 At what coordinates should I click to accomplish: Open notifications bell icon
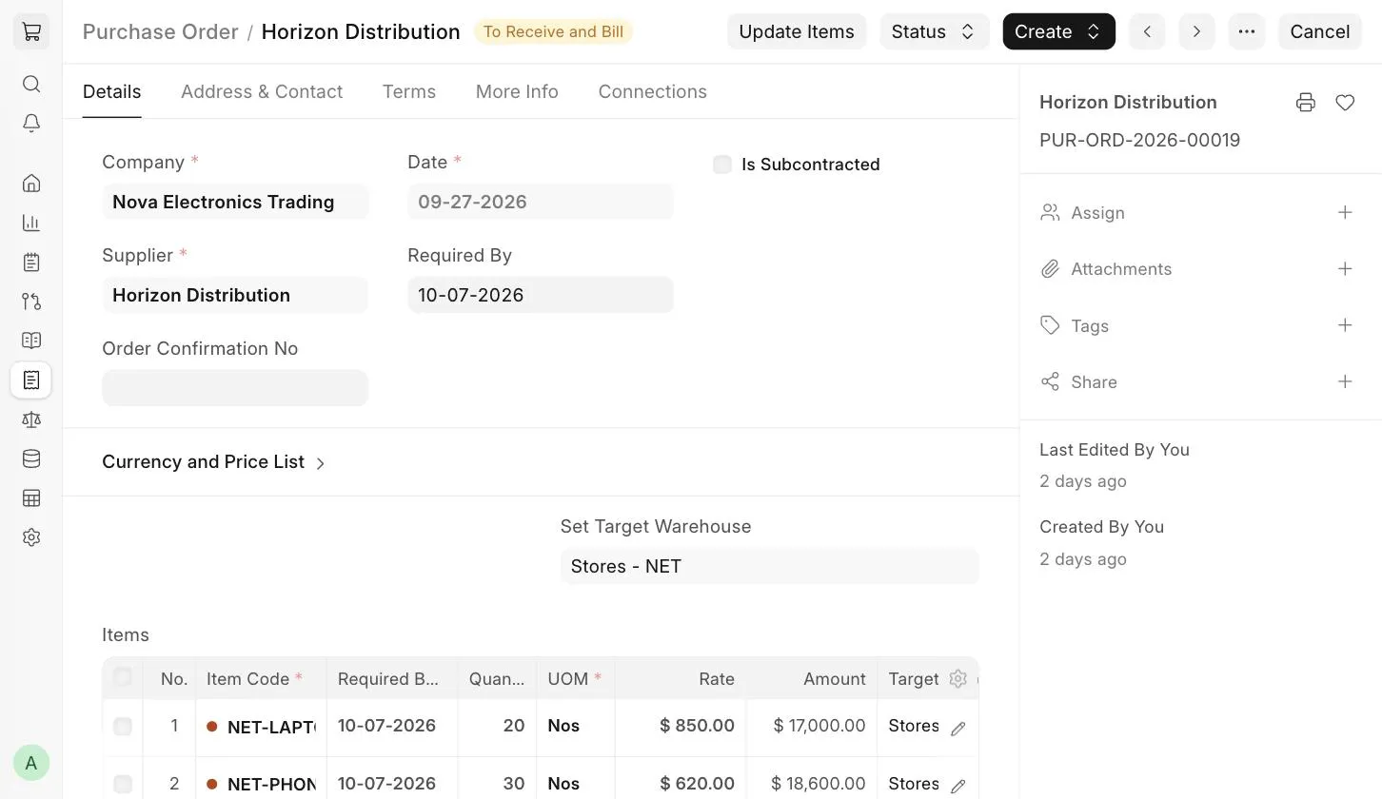pos(31,124)
